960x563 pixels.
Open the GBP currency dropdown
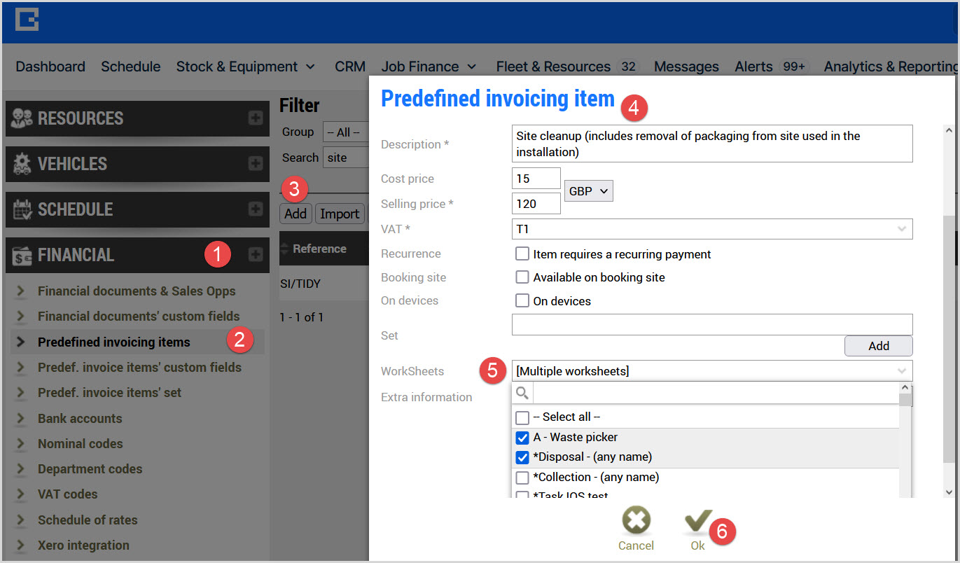589,190
